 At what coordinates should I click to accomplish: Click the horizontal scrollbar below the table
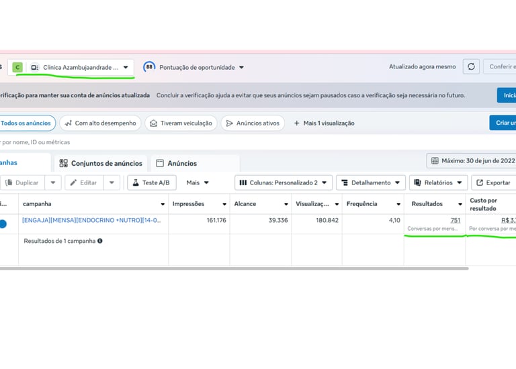pyautogui.click(x=234, y=268)
